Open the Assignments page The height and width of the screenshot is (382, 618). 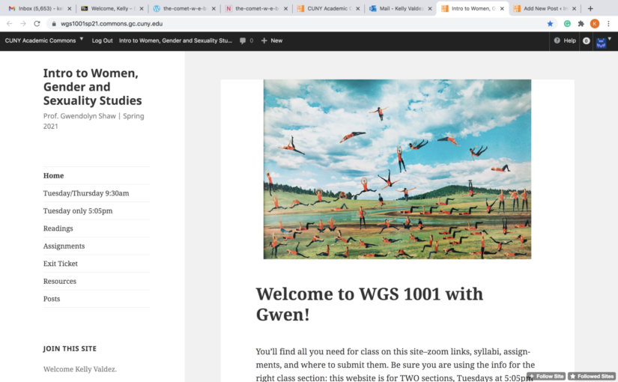[x=64, y=246]
